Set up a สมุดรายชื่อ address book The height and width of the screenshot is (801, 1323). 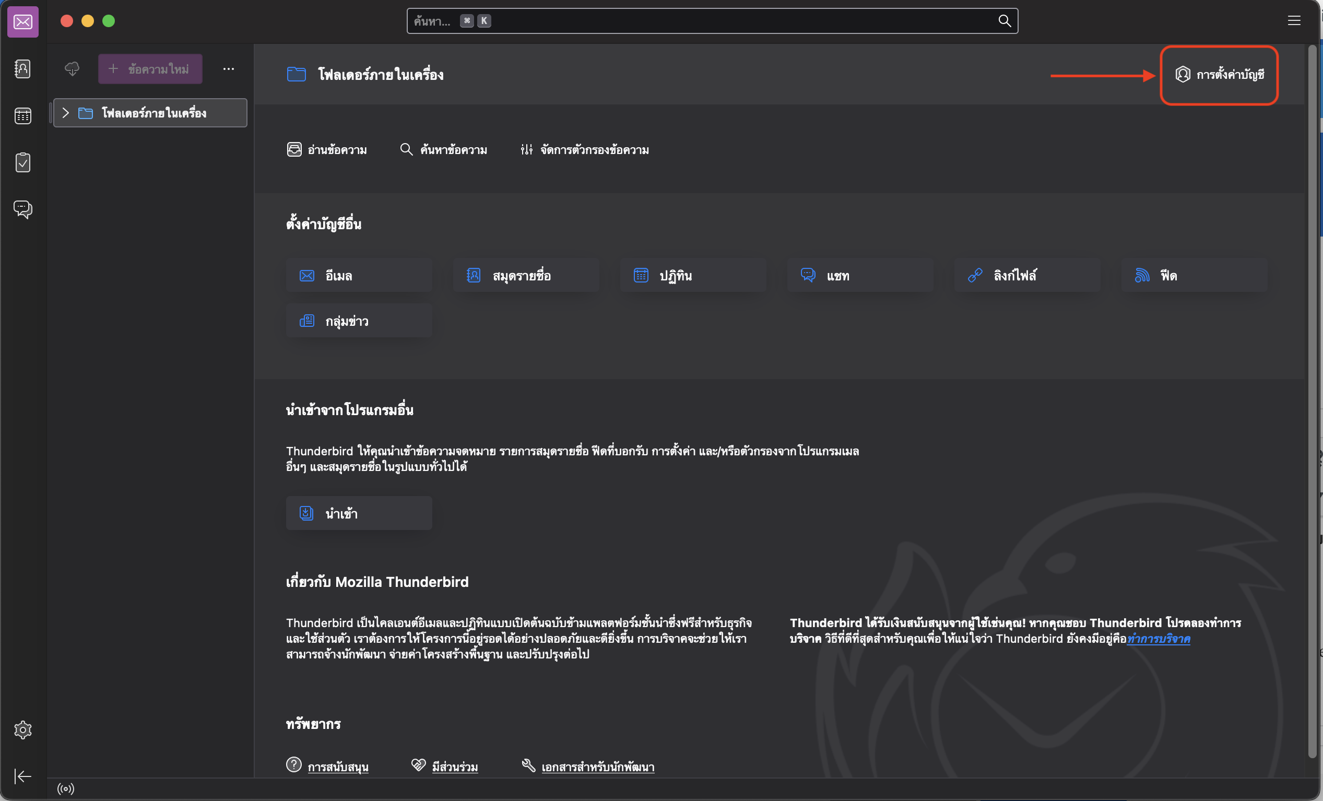pyautogui.click(x=526, y=275)
